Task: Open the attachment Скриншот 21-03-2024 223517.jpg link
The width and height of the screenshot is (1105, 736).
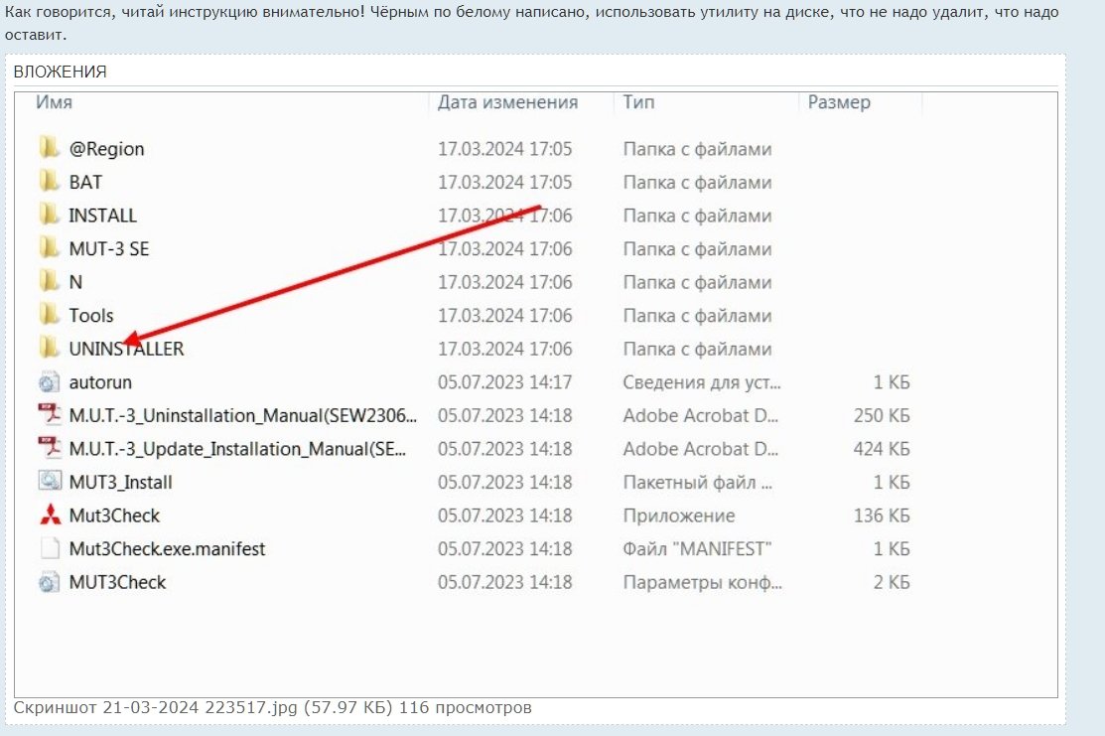Action: 155,707
